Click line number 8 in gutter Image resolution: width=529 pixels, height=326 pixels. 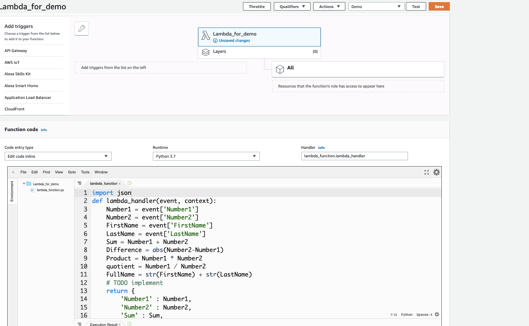[x=85, y=250]
